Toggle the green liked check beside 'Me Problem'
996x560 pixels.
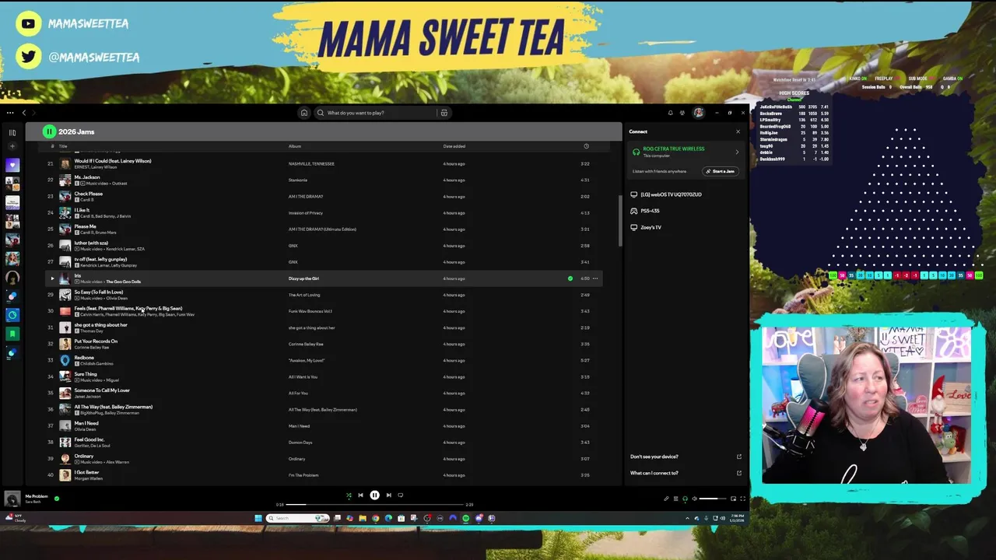[57, 499]
